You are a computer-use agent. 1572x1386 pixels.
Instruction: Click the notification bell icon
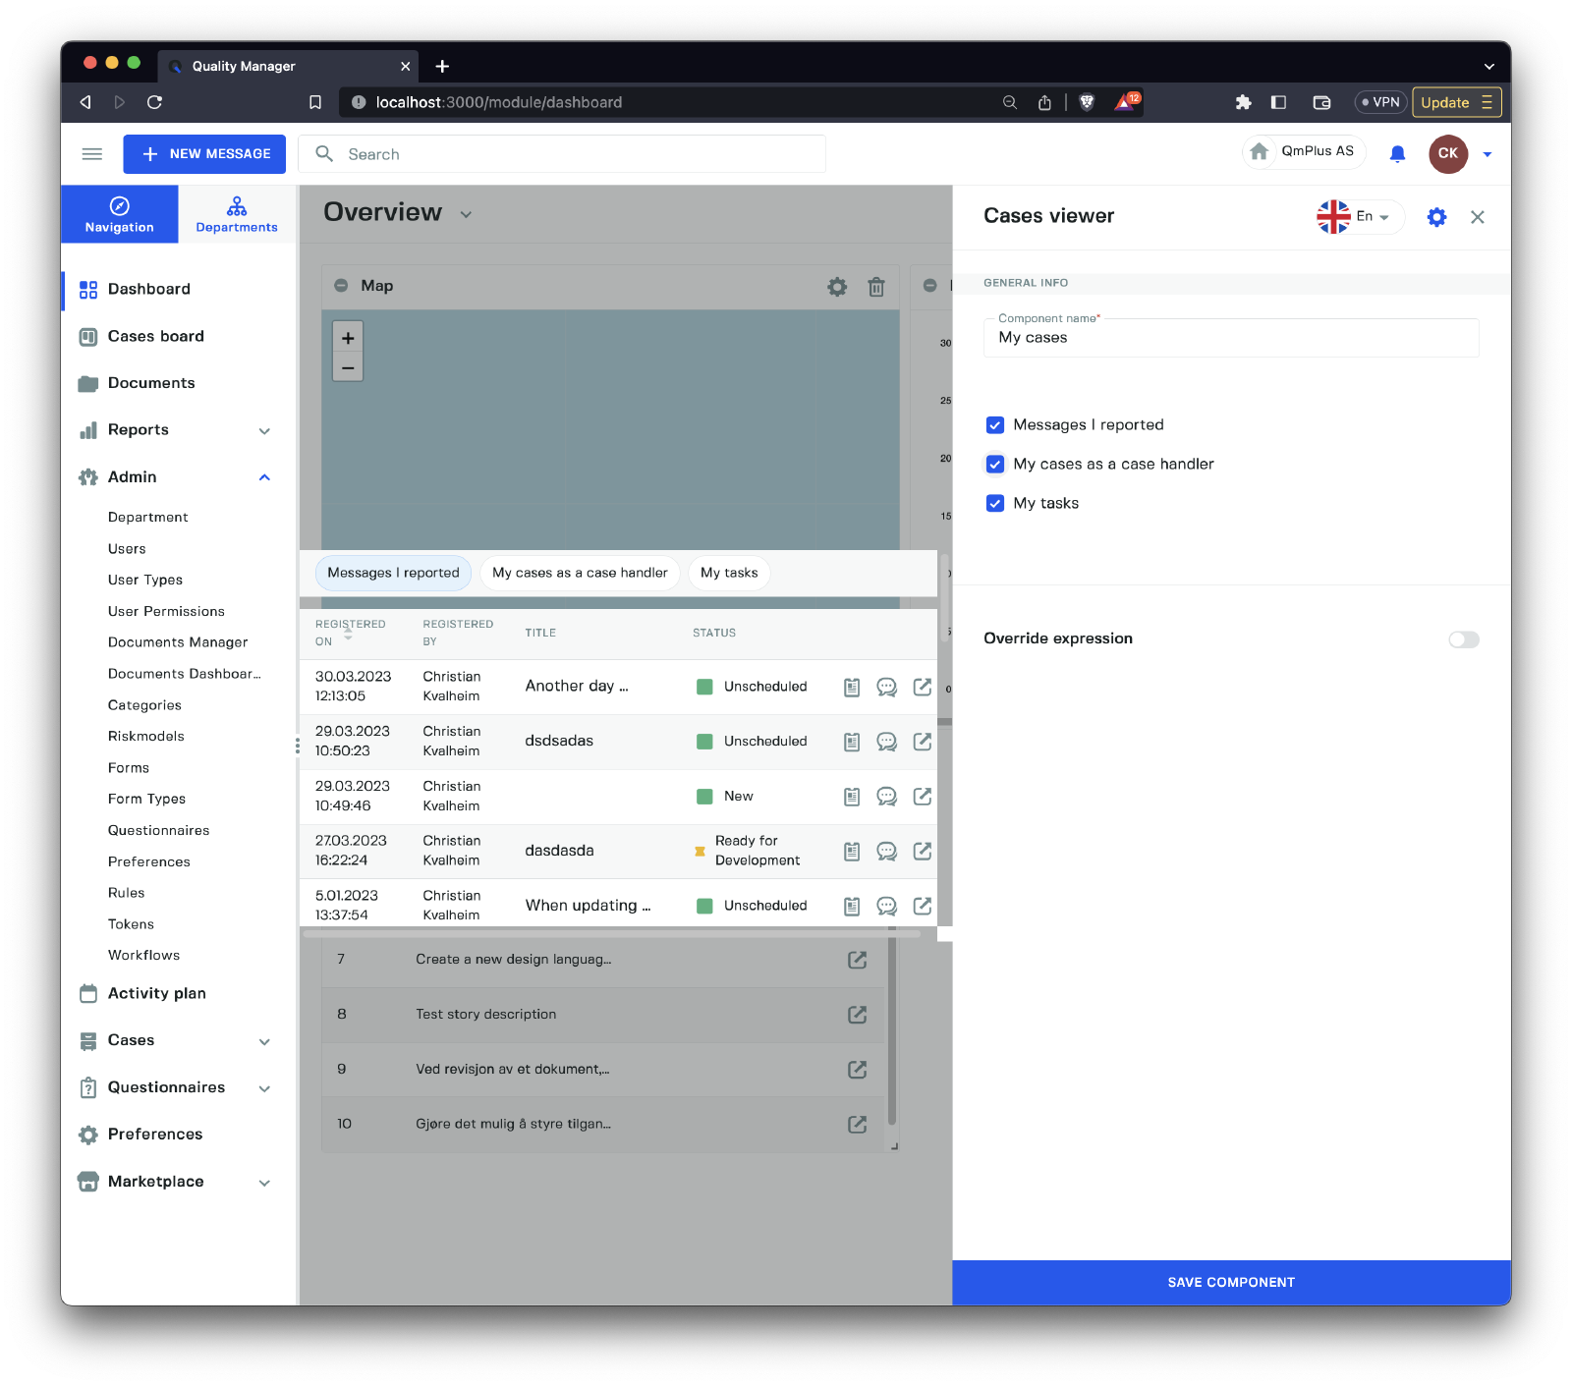[1397, 153]
